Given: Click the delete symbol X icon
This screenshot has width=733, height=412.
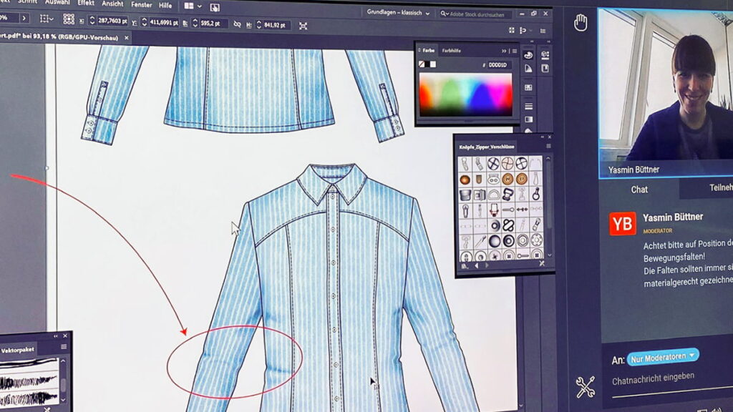Looking at the screenshot, I should [541, 263].
